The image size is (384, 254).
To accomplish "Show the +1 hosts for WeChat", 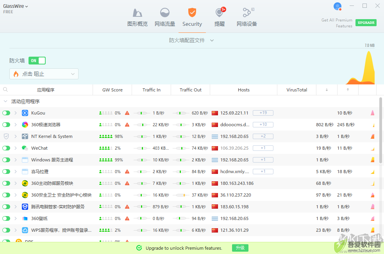I will pyautogui.click(x=263, y=148).
